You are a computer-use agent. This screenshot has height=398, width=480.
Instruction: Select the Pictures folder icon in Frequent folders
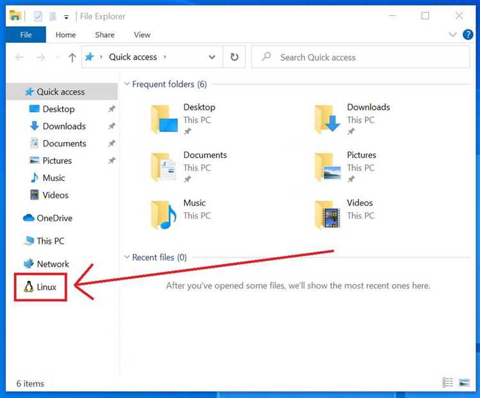[328, 167]
